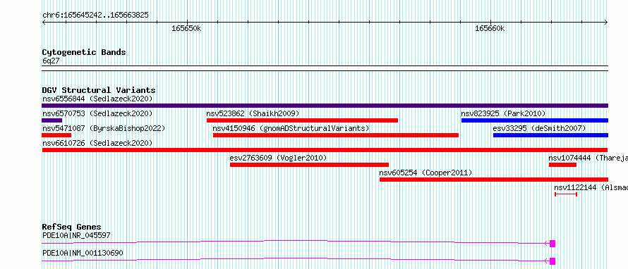Select the long red nsv6610726 variant bar
Viewport: 628px width, 269px height.
pos(325,150)
